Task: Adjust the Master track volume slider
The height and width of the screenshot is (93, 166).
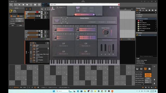Action: tap(34, 37)
